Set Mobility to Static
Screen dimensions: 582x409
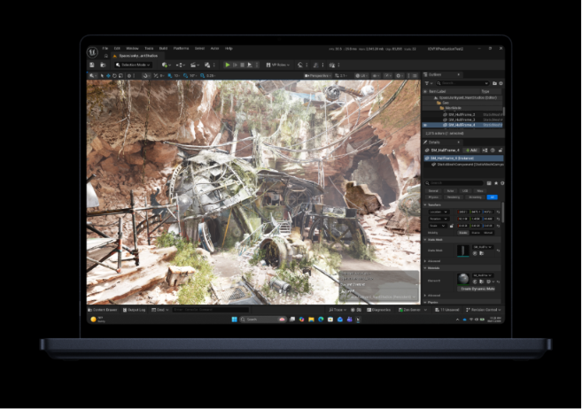click(x=462, y=233)
